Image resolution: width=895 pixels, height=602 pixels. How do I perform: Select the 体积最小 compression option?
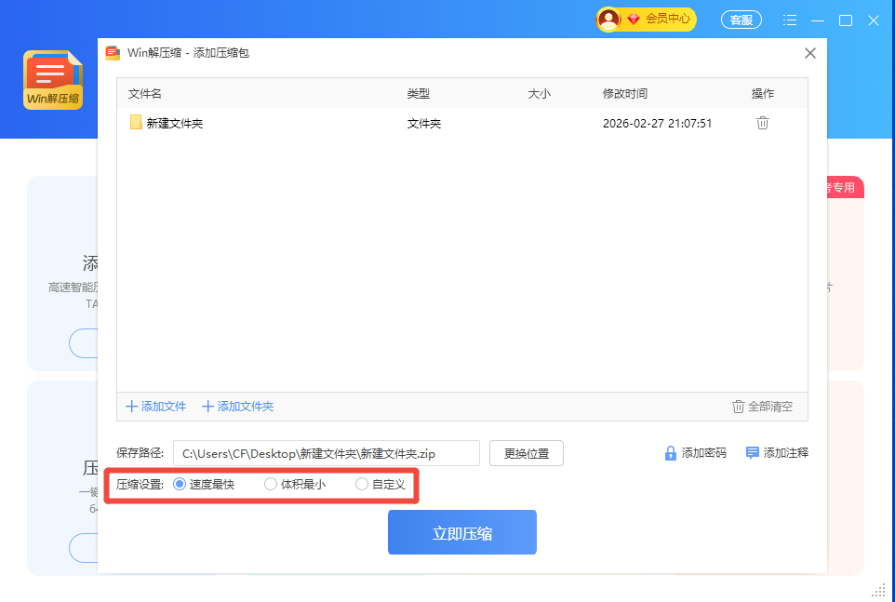click(x=271, y=484)
